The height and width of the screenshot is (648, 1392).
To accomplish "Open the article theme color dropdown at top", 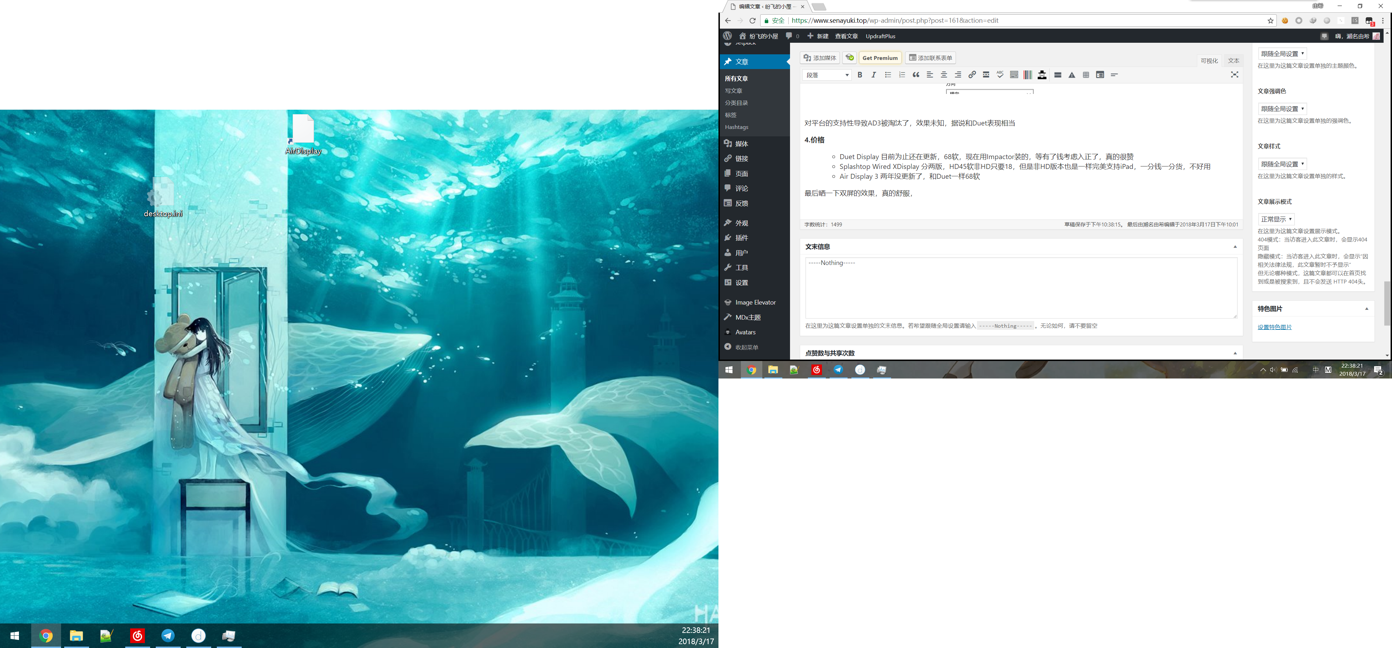I will point(1282,54).
